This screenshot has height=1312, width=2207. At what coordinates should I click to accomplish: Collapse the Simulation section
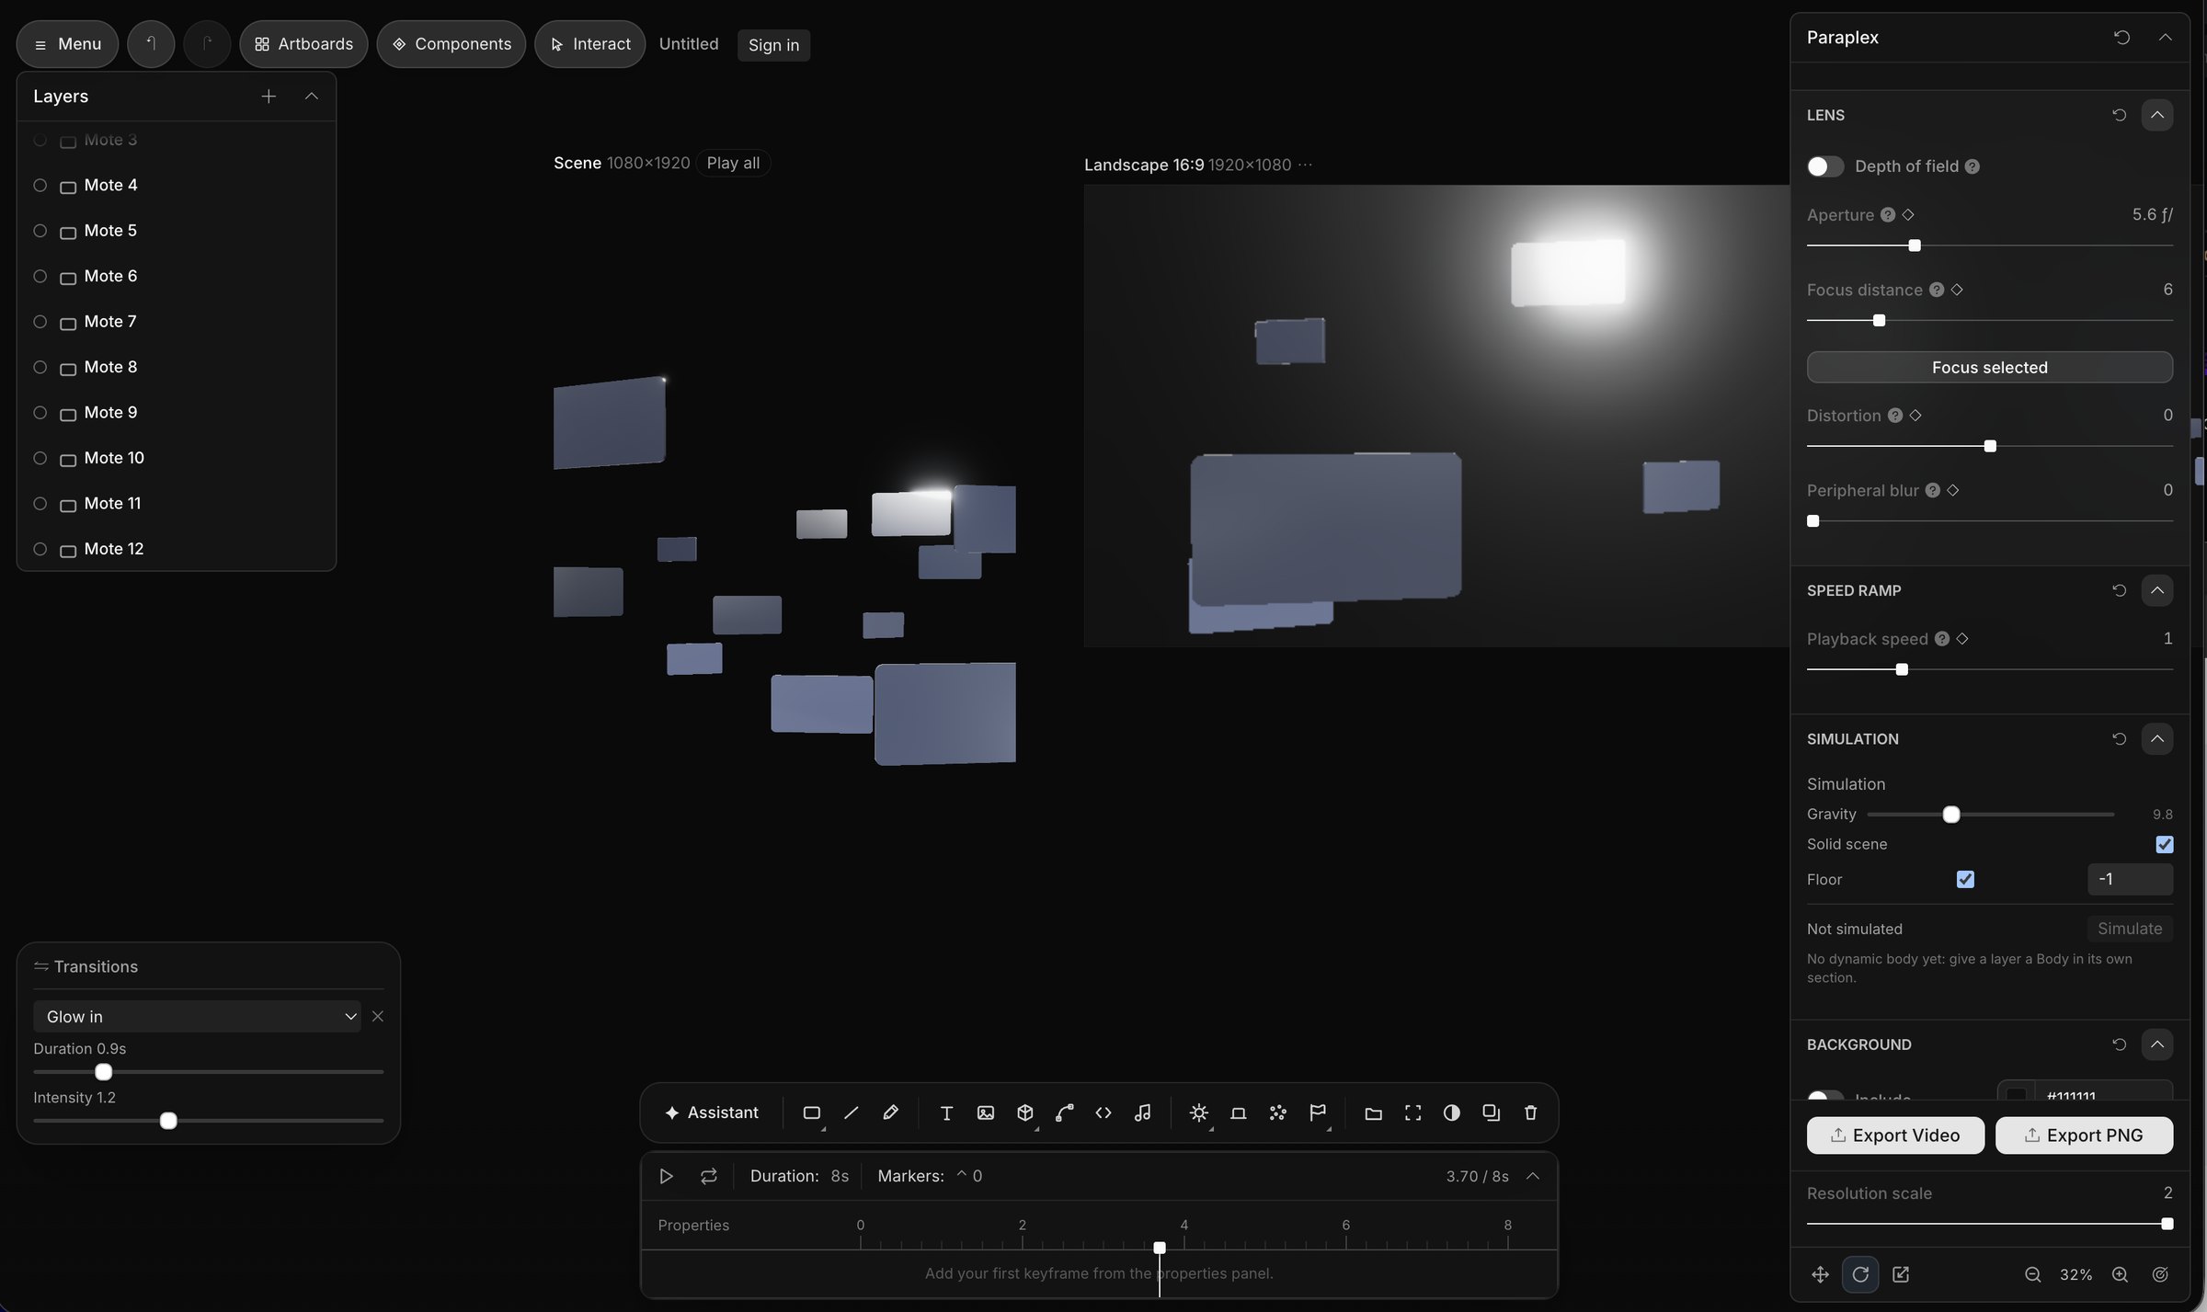click(x=2157, y=738)
